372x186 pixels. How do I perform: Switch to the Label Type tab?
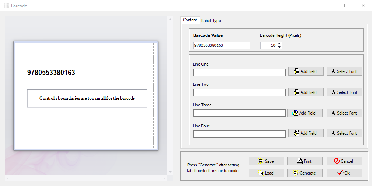tap(211, 21)
